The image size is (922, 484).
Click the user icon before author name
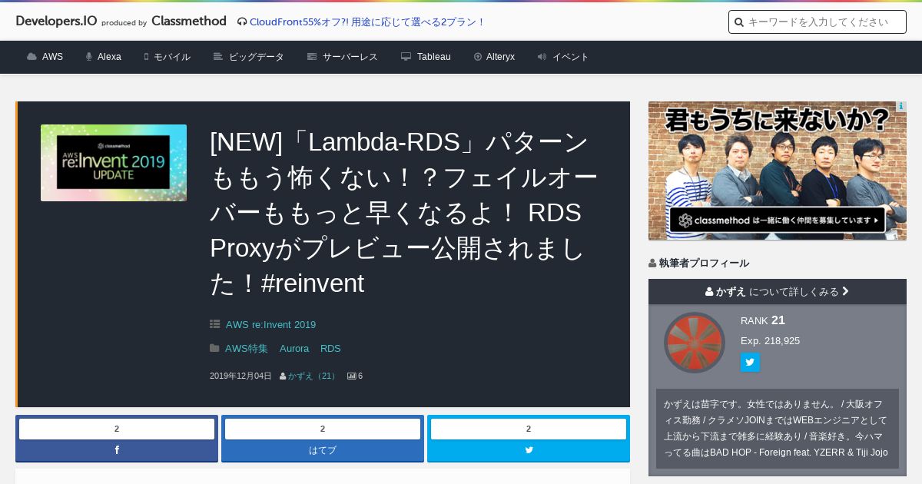pos(283,376)
